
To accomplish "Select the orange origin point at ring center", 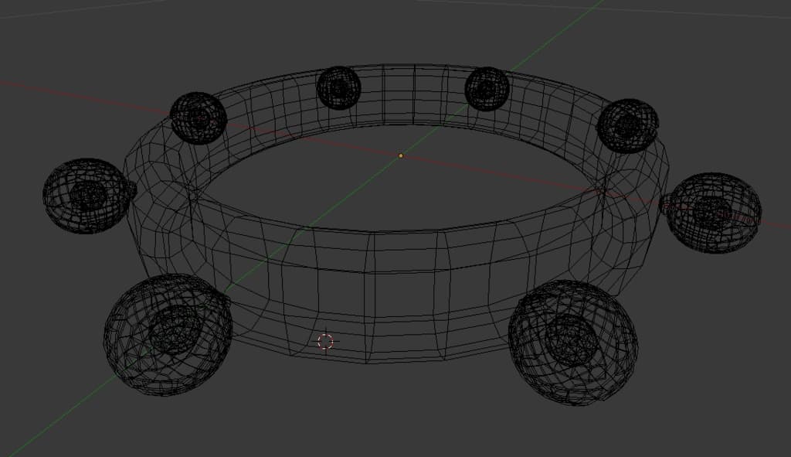I will tap(400, 155).
